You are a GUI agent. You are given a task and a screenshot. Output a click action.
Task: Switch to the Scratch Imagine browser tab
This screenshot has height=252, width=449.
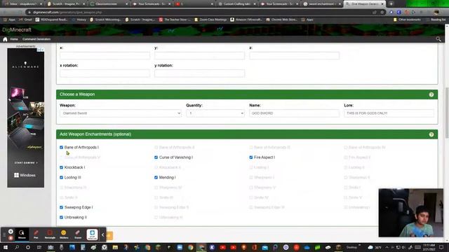point(66,4)
